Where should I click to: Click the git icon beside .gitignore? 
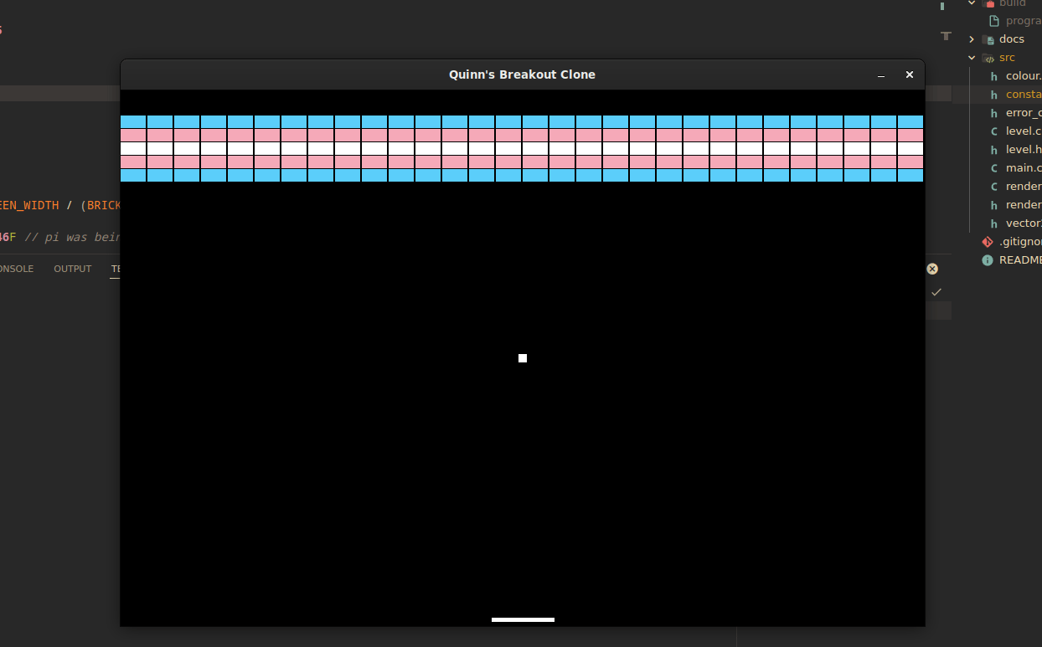point(988,241)
